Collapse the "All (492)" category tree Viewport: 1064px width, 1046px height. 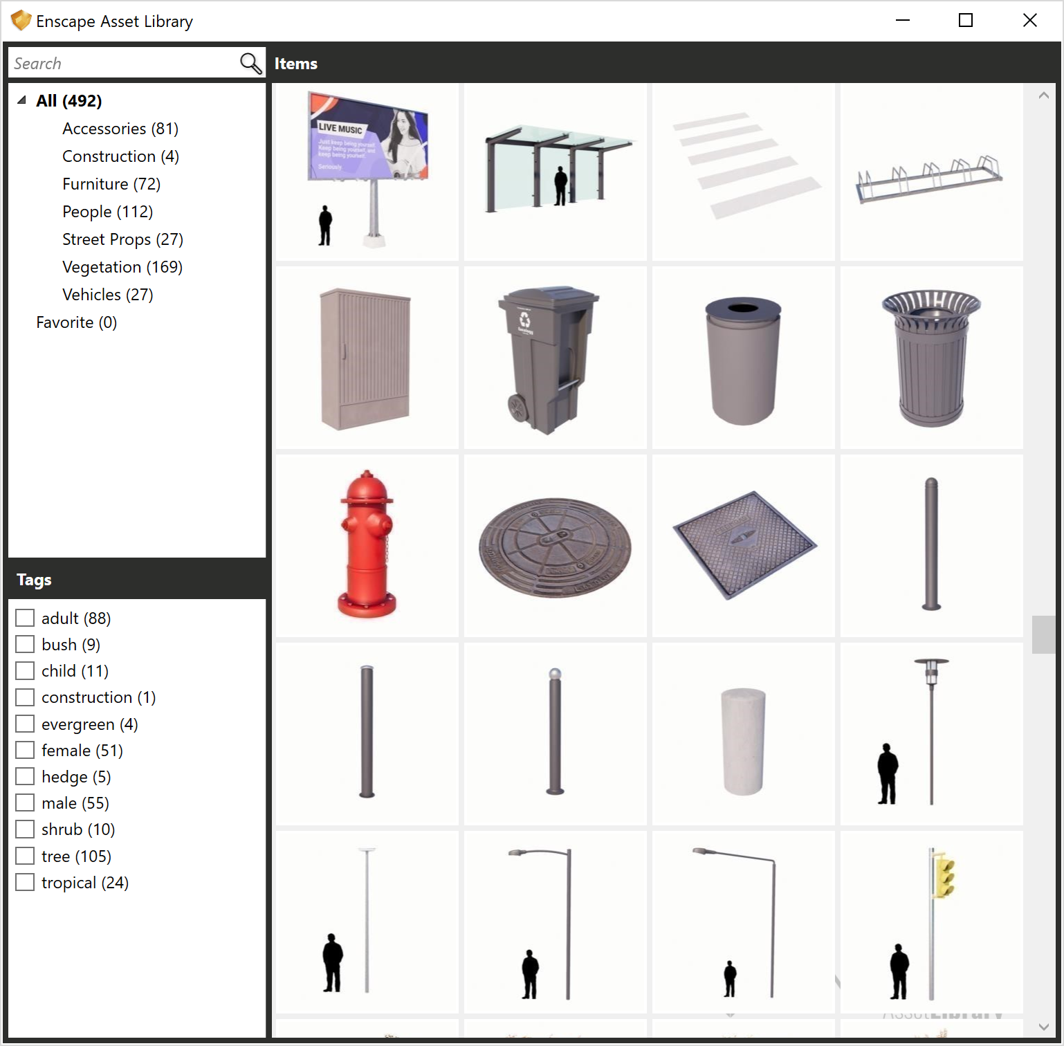pyautogui.click(x=21, y=100)
